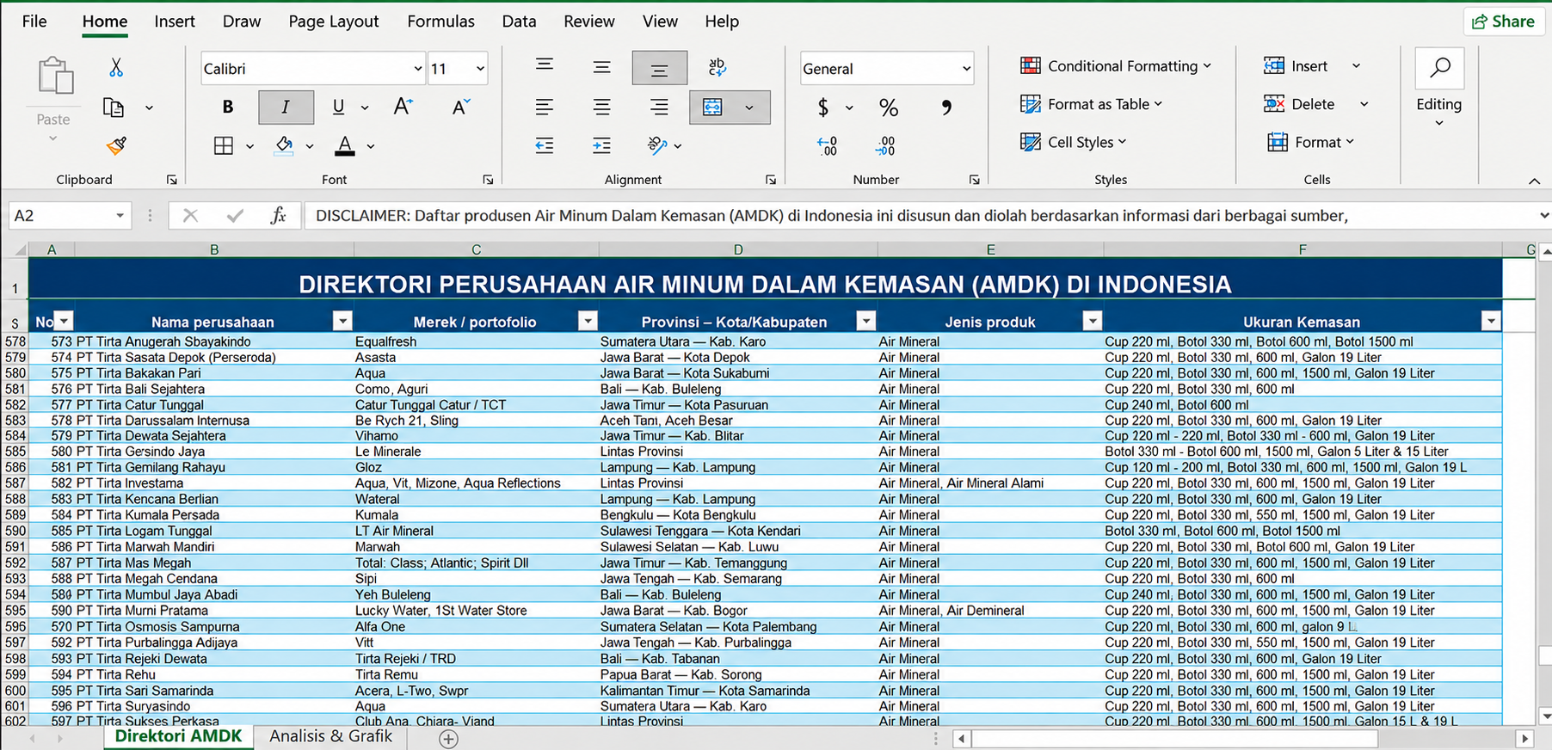
Task: Open the Insert ribbon tab
Action: click(175, 22)
